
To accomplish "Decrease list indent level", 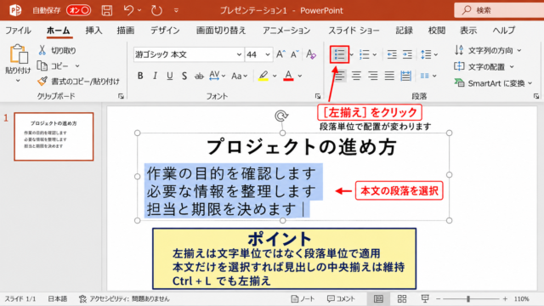I will coord(392,54).
